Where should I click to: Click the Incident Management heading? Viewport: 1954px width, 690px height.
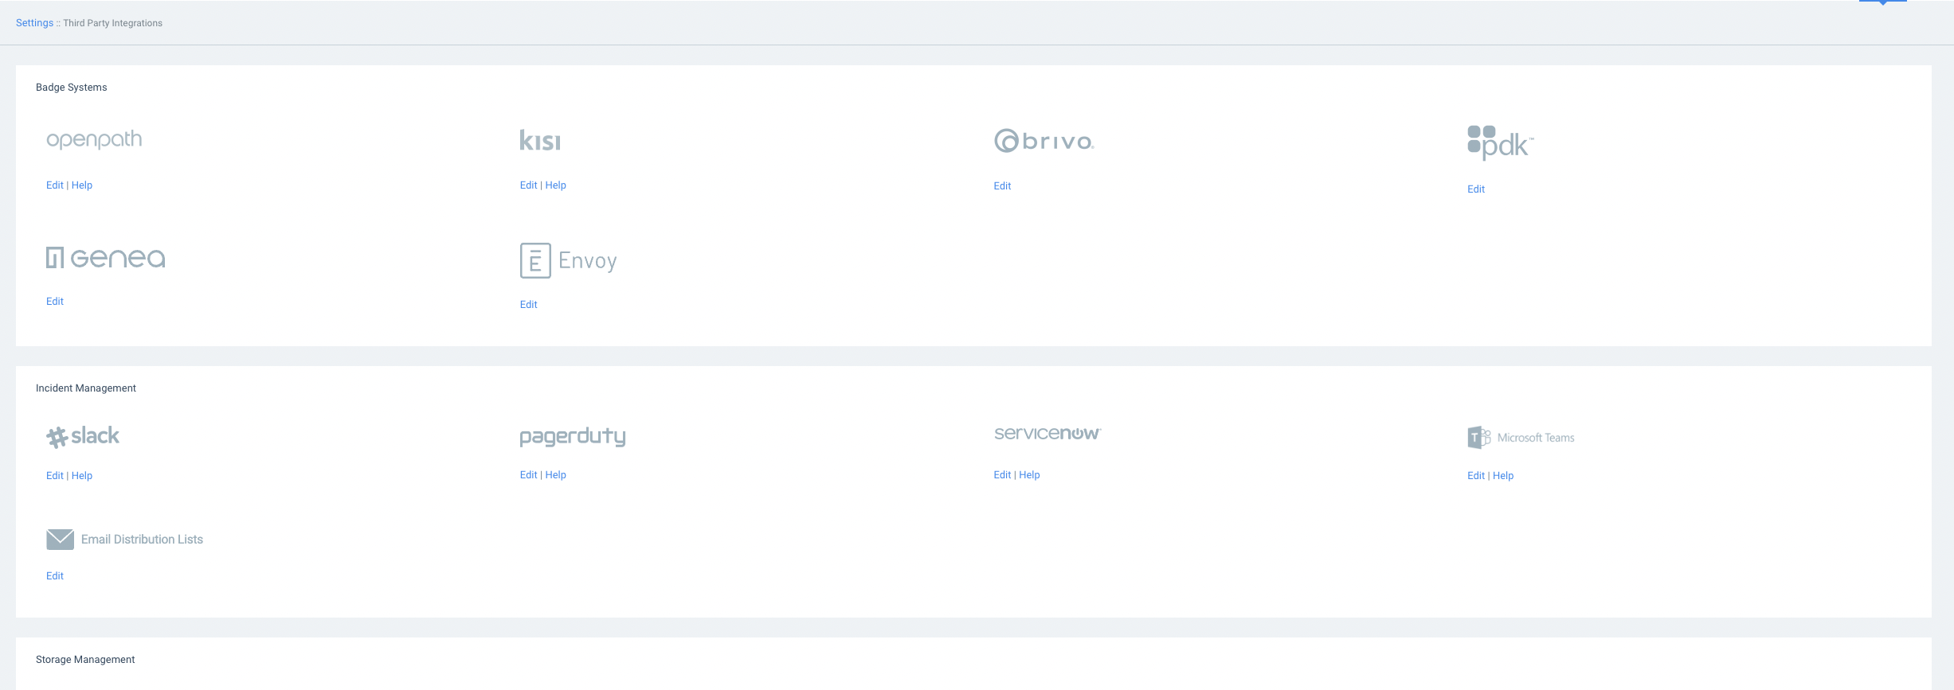86,388
